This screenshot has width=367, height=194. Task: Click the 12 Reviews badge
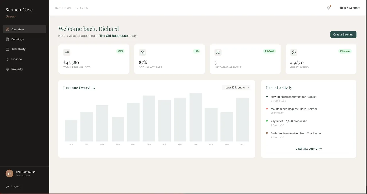(x=345, y=51)
